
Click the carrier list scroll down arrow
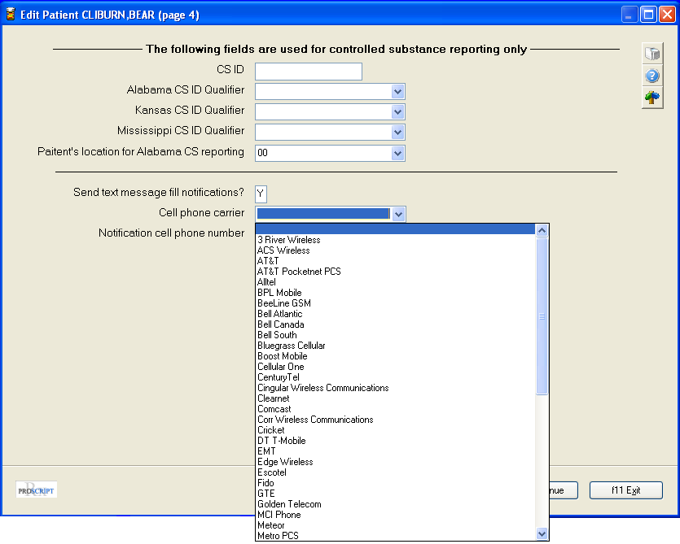pyautogui.click(x=542, y=534)
